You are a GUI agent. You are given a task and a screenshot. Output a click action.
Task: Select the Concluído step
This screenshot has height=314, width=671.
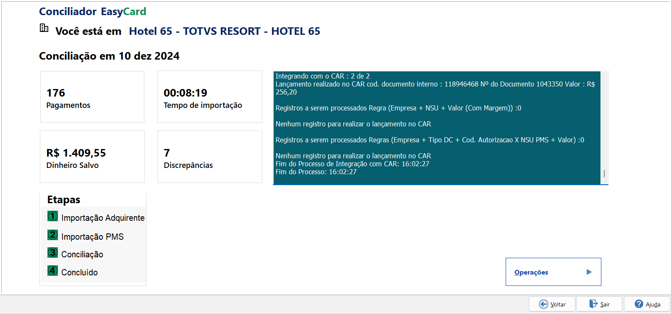(79, 272)
